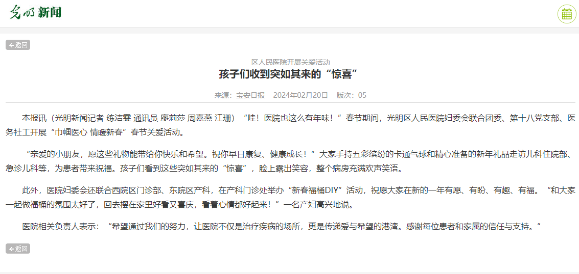Click the article headline 孩子们收到突如其来的"惊喜"

(x=289, y=74)
